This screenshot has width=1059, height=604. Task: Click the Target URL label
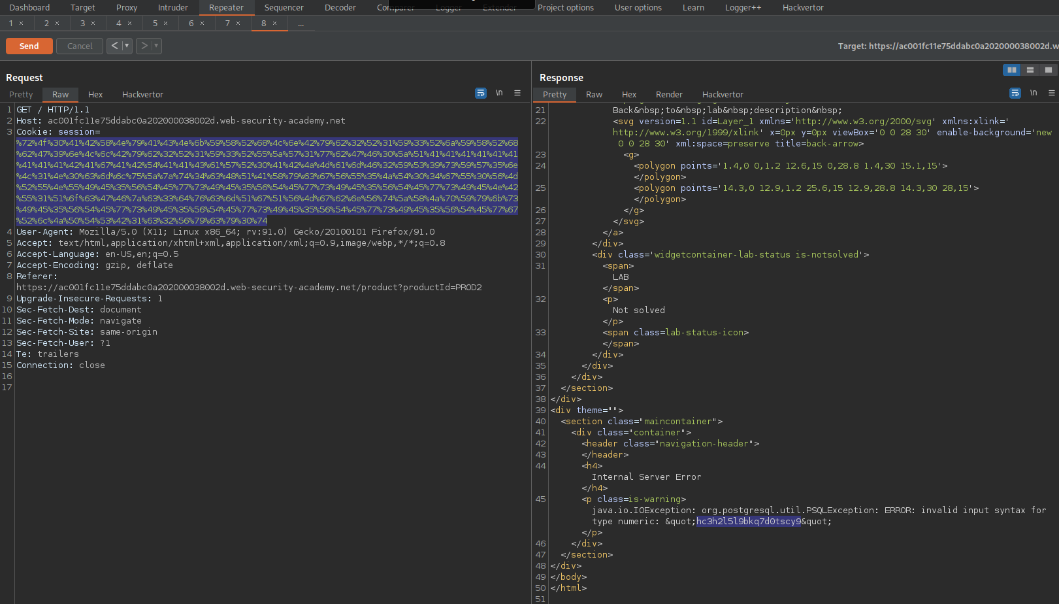click(948, 46)
